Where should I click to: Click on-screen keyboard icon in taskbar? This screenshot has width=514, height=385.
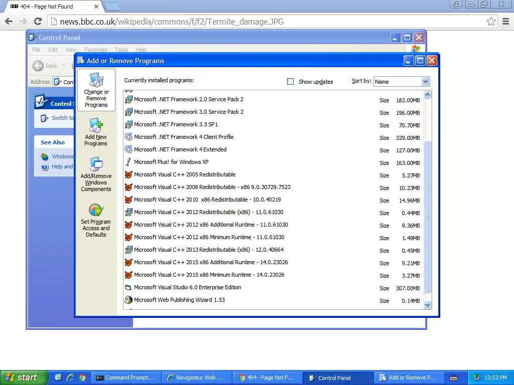(454, 378)
